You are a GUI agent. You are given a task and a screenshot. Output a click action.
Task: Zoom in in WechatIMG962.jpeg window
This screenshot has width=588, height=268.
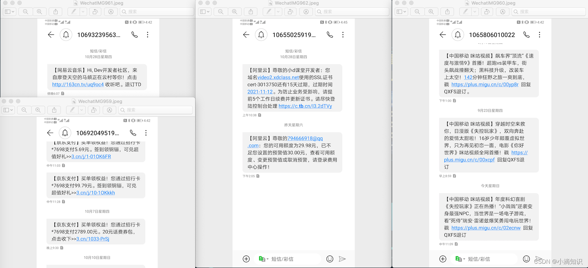click(235, 12)
